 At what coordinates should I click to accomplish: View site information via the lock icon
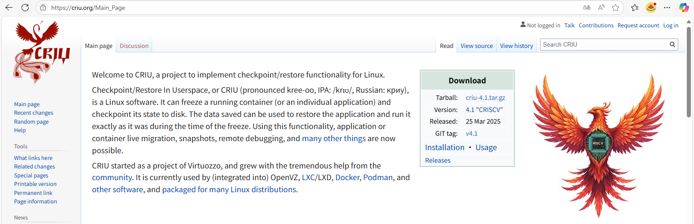pyautogui.click(x=43, y=8)
